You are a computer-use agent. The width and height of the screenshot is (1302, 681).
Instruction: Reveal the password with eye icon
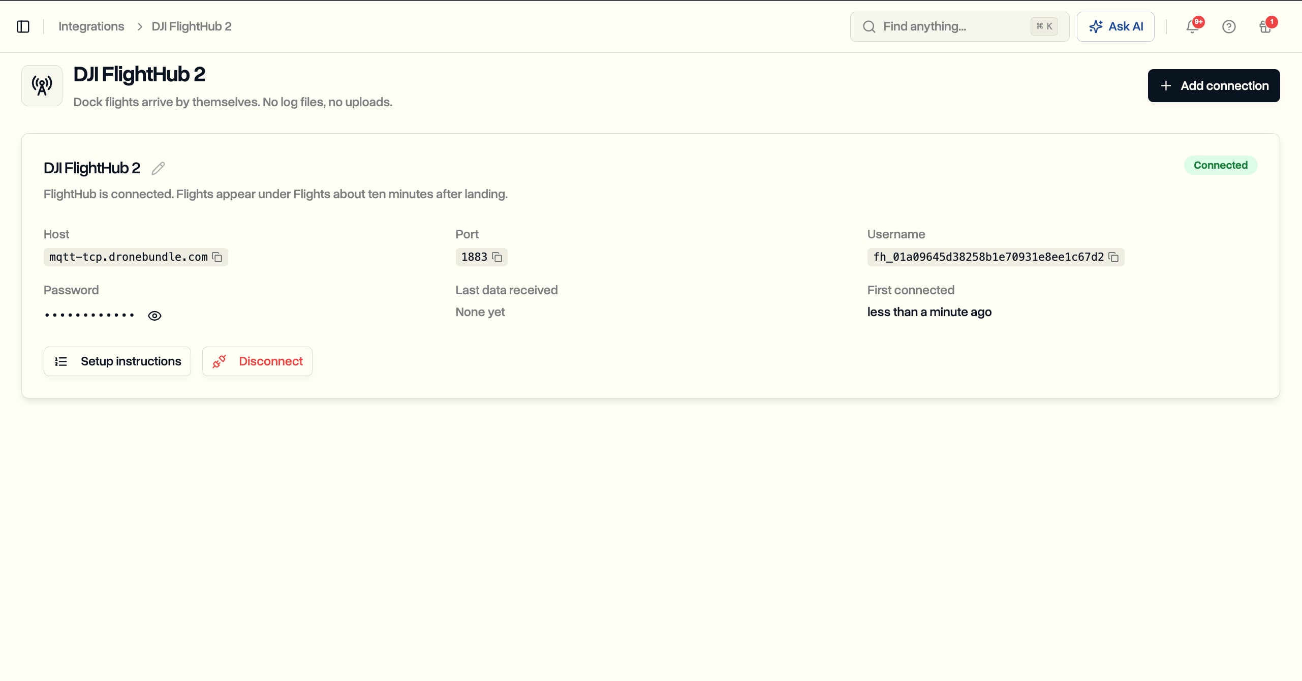click(x=154, y=316)
